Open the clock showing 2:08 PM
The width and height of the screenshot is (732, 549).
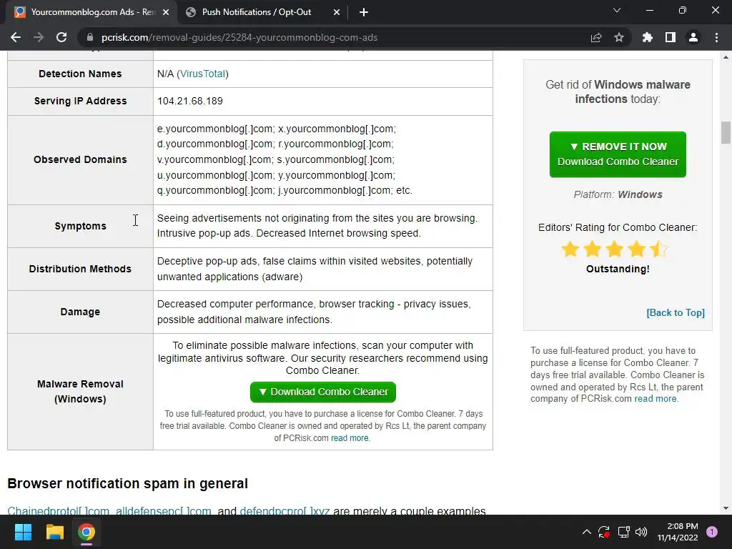[x=678, y=532]
